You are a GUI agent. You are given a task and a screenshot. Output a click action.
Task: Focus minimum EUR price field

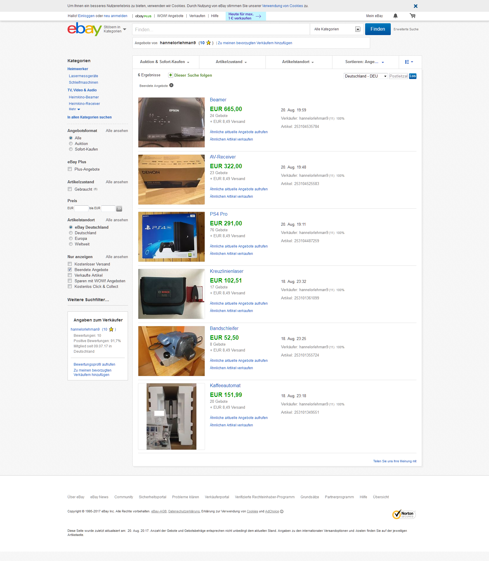(81, 208)
